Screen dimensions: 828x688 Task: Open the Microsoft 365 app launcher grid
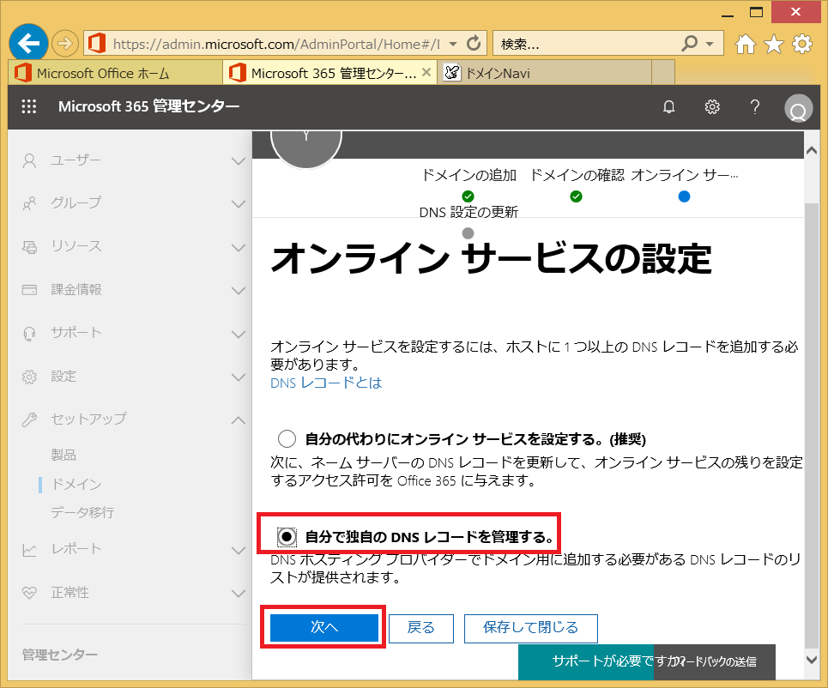(29, 106)
